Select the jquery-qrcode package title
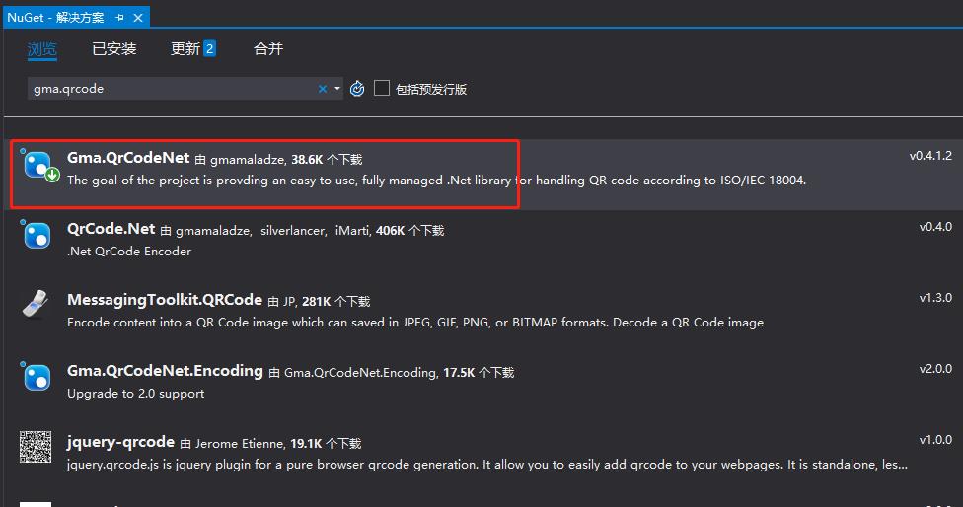963x507 pixels. pyautogui.click(x=121, y=442)
